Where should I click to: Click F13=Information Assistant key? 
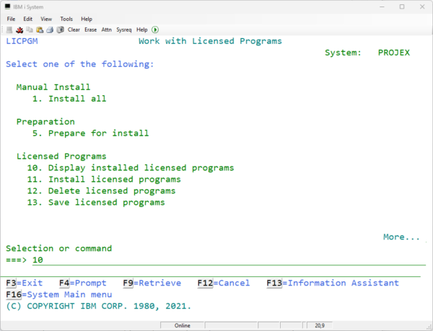[x=333, y=283]
